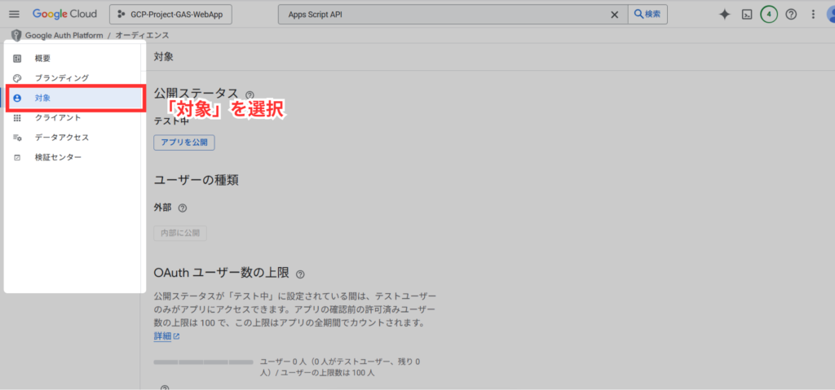Open the three-dot settings menu
The height and width of the screenshot is (390, 835).
pos(813,15)
